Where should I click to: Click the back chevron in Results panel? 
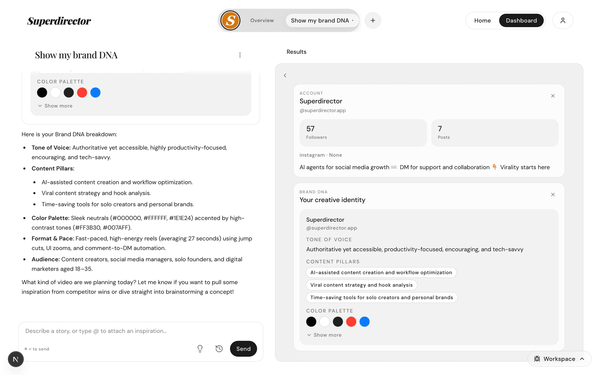285,76
